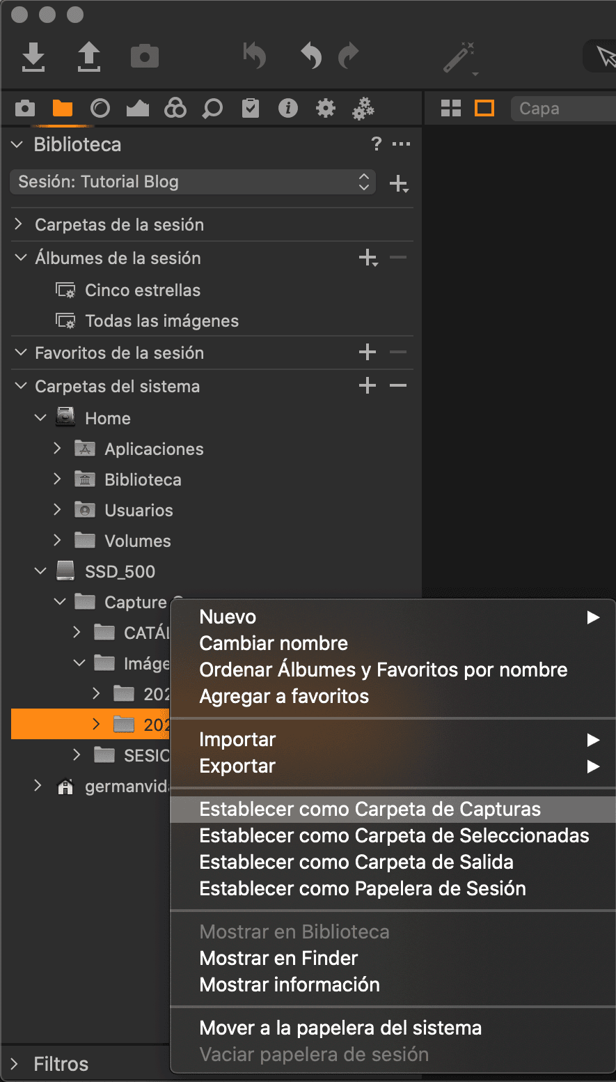This screenshot has height=1082, width=616.
Task: Remove a system folder with minus button
Action: pos(398,386)
